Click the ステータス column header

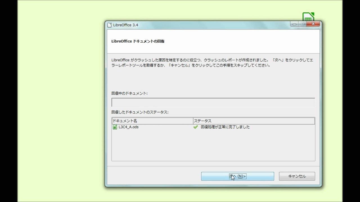pos(254,121)
